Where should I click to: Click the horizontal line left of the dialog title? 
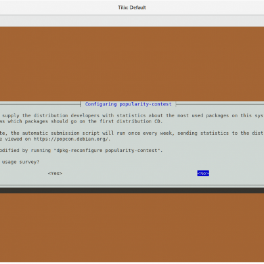point(41,104)
